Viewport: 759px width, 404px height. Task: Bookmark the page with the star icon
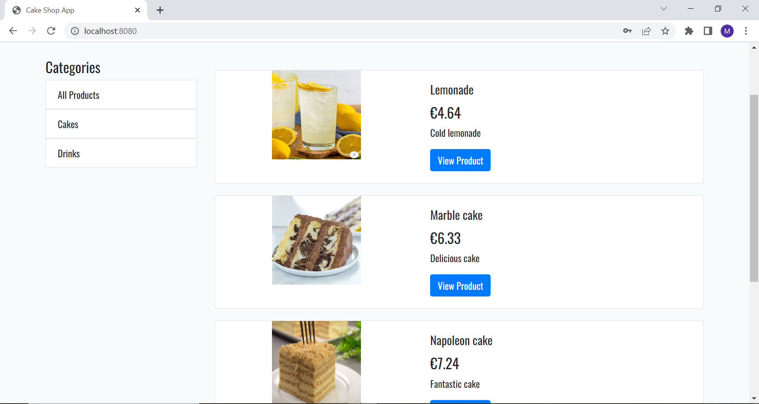(666, 31)
